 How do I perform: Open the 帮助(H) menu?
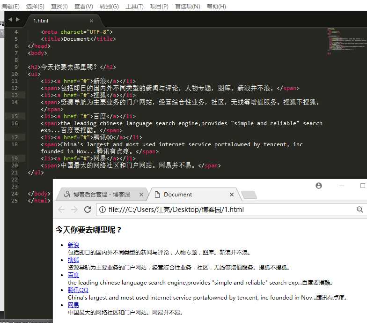point(216,7)
